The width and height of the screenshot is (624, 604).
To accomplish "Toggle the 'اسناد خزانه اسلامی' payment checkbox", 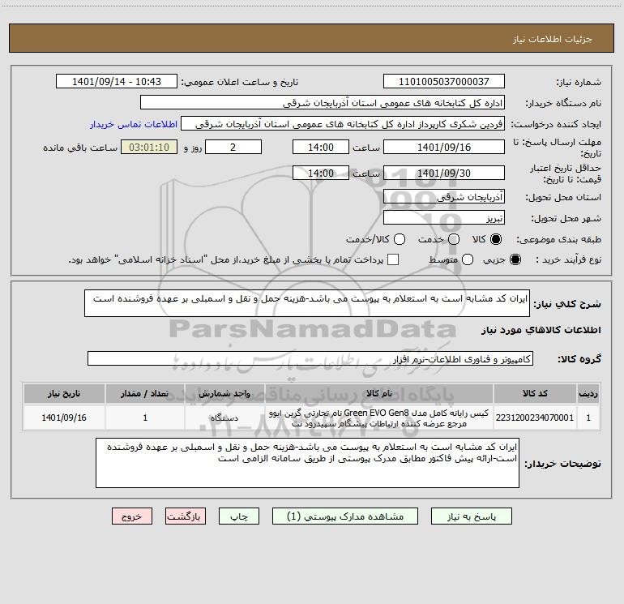I will pyautogui.click(x=393, y=259).
